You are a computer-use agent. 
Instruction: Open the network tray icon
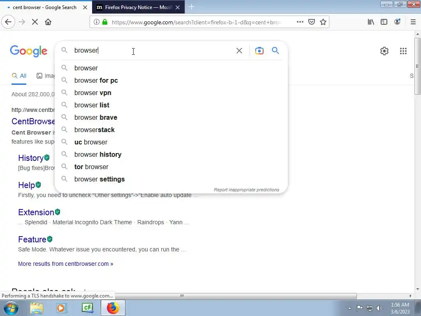click(370, 308)
